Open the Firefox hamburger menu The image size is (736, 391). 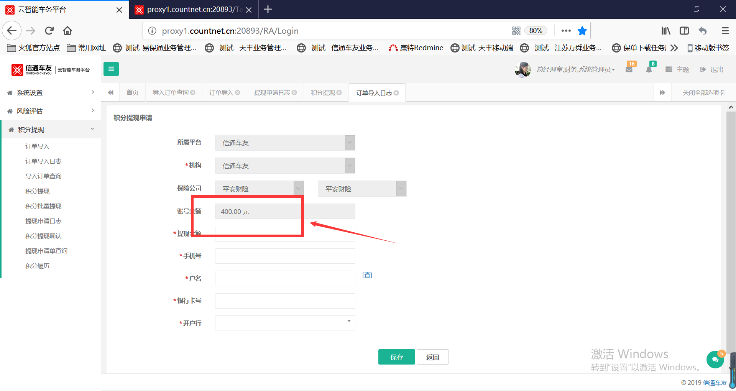[725, 31]
